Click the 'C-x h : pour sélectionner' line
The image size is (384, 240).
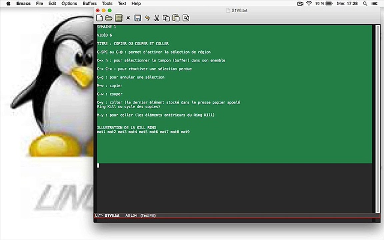pos(161,60)
